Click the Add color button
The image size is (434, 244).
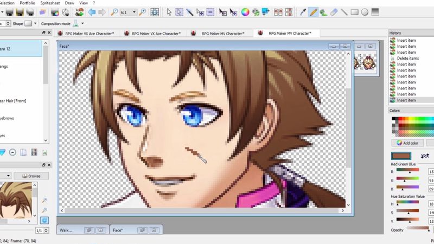[x=407, y=143]
